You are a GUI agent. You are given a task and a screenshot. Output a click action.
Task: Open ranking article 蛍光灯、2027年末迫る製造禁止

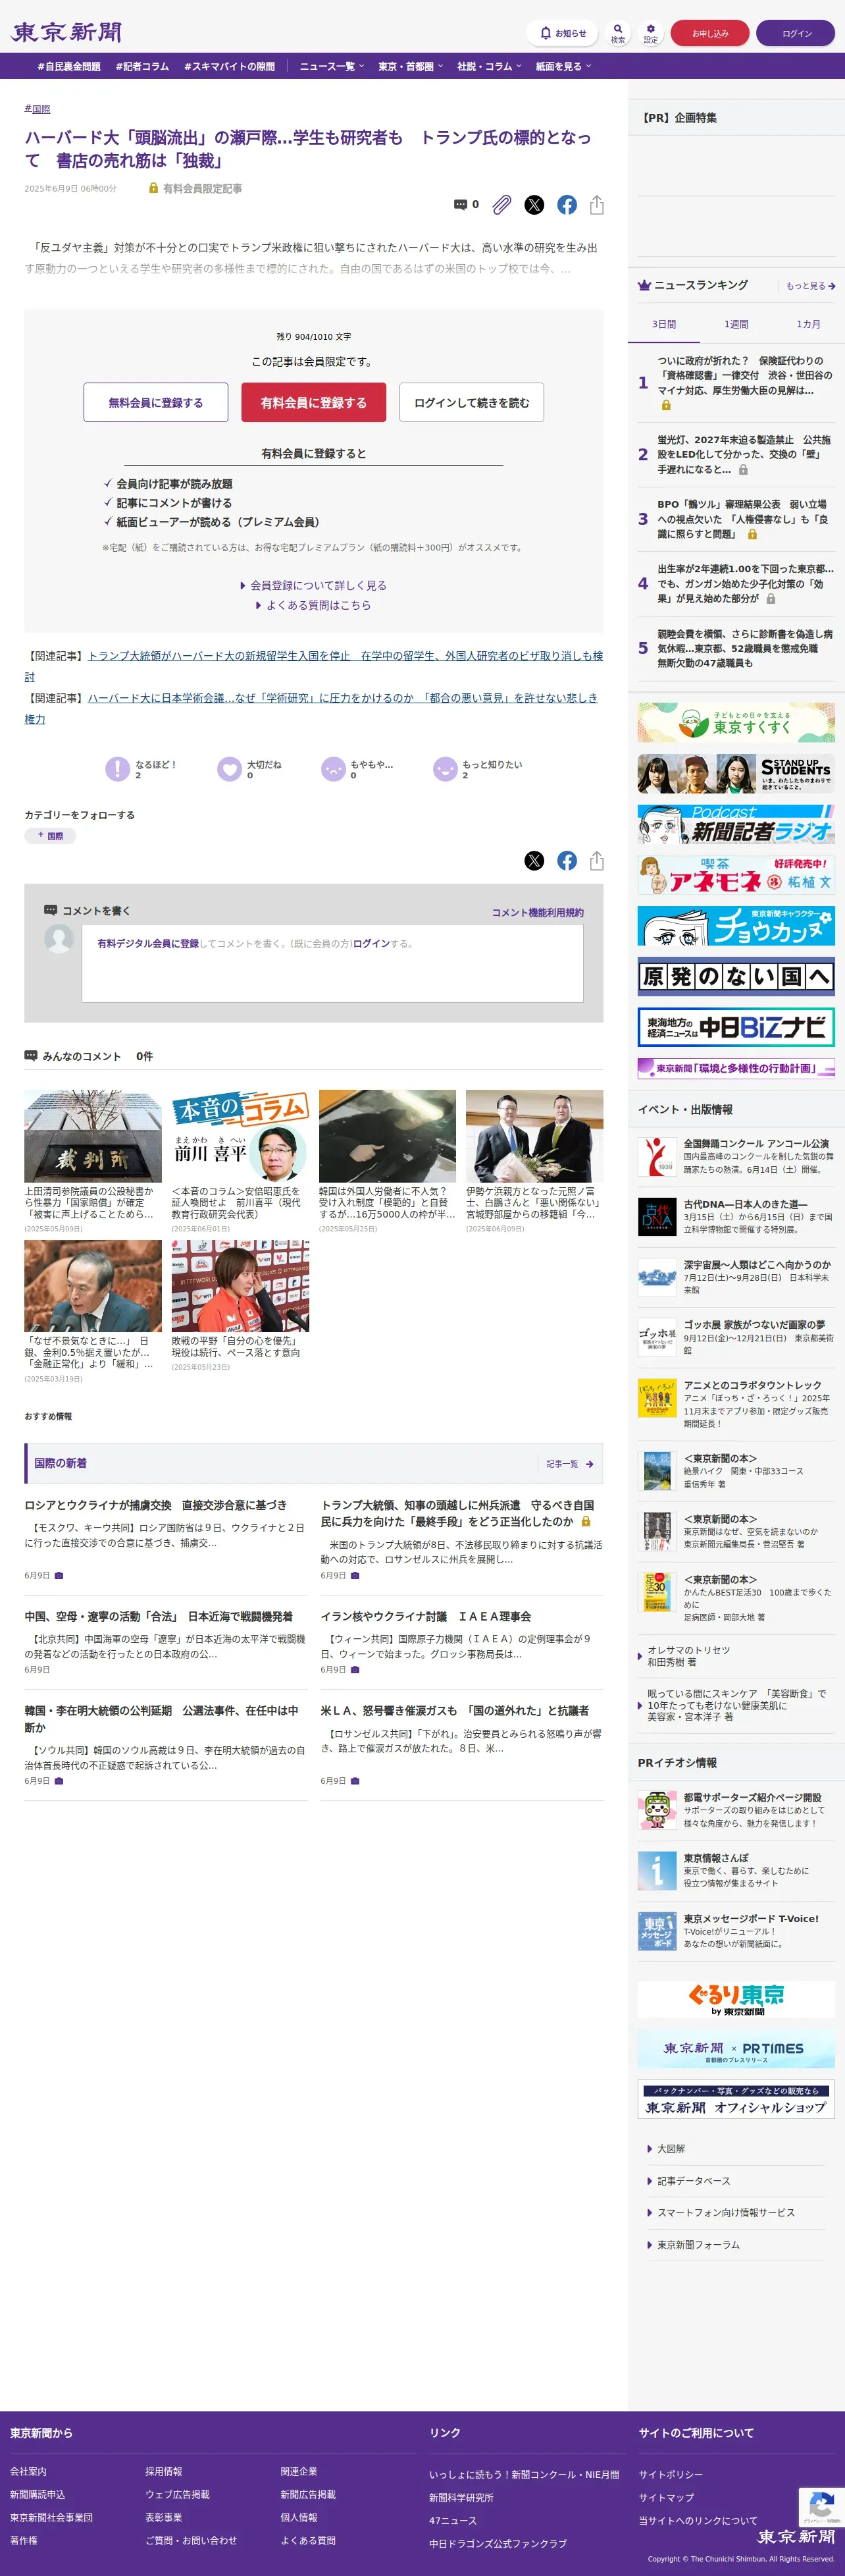(x=745, y=454)
